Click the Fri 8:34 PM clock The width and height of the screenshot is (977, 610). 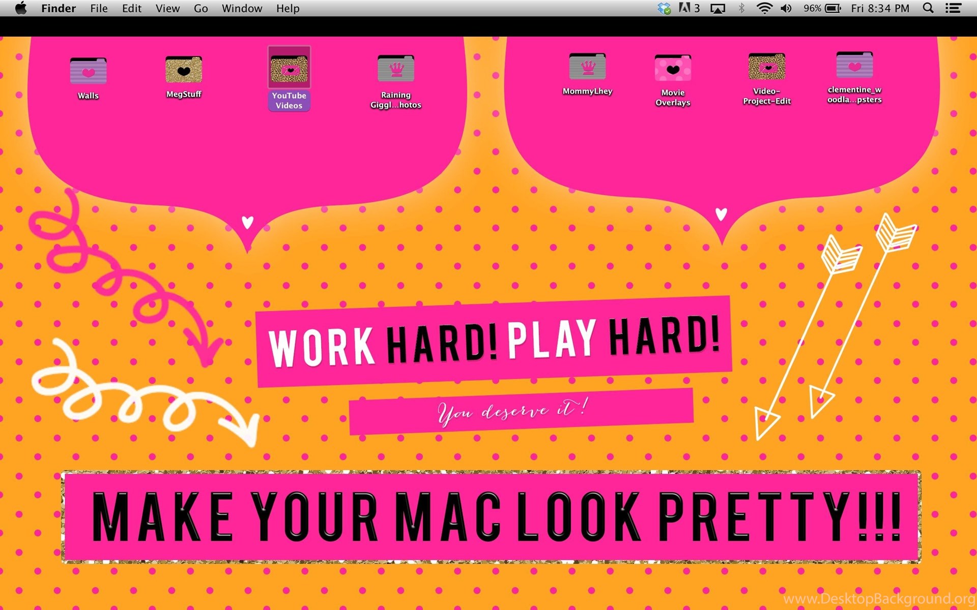tap(880, 8)
